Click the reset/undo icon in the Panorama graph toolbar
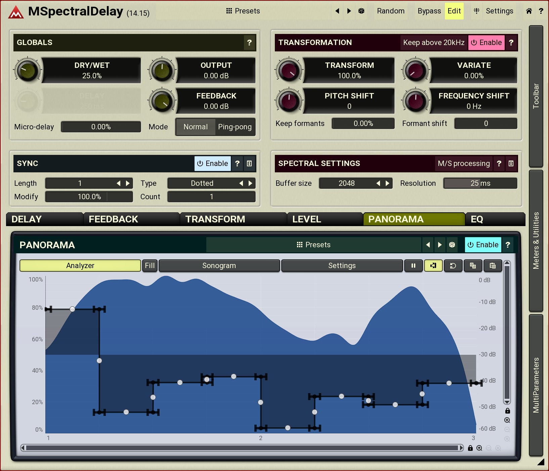This screenshot has width=549, height=471. tap(453, 265)
